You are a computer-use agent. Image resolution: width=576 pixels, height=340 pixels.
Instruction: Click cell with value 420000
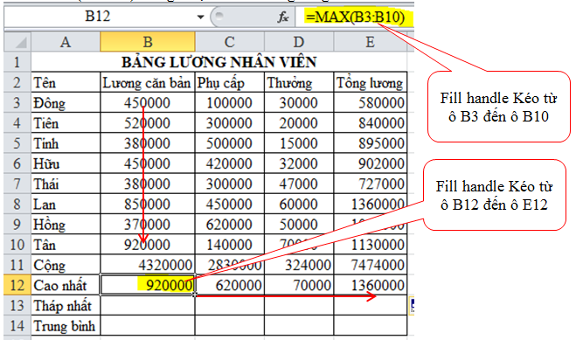[229, 163]
